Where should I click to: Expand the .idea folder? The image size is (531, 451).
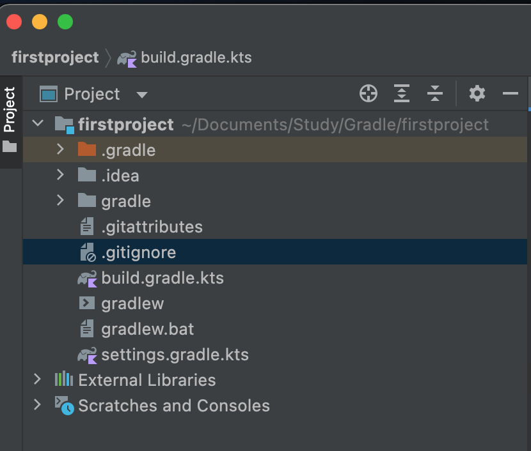click(60, 175)
